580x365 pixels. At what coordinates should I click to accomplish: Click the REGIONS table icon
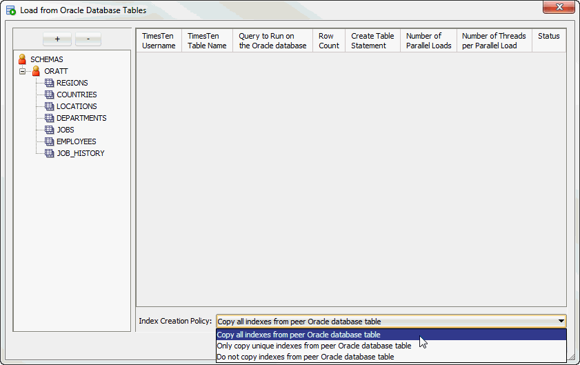click(x=49, y=83)
